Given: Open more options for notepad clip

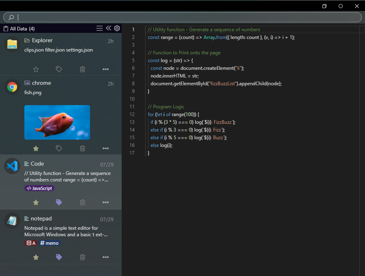Looking at the screenshot, I should 105,257.
